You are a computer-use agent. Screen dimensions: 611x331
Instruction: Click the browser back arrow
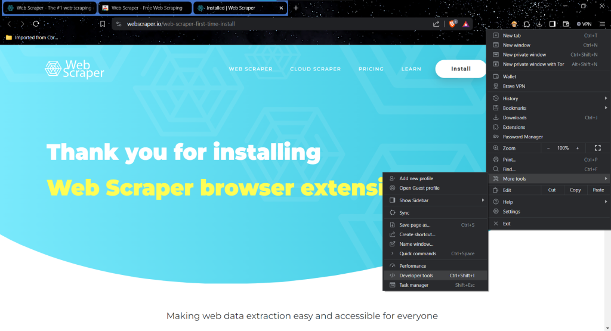pos(10,24)
